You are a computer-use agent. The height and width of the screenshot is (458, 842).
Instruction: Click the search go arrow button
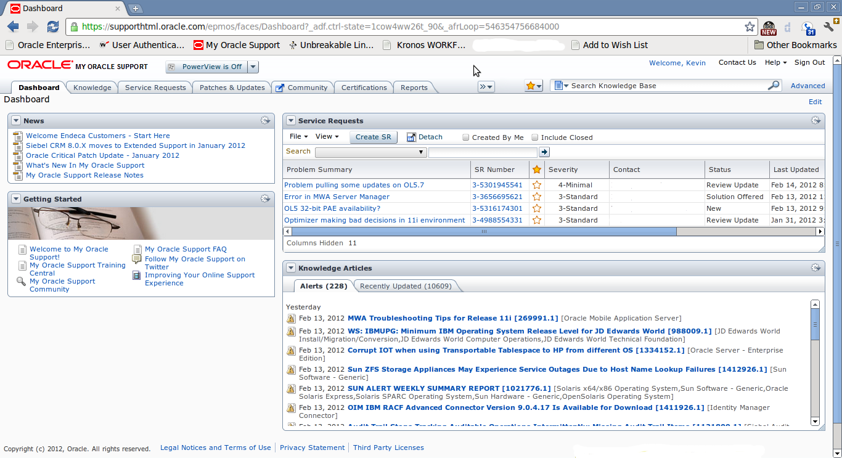click(544, 152)
